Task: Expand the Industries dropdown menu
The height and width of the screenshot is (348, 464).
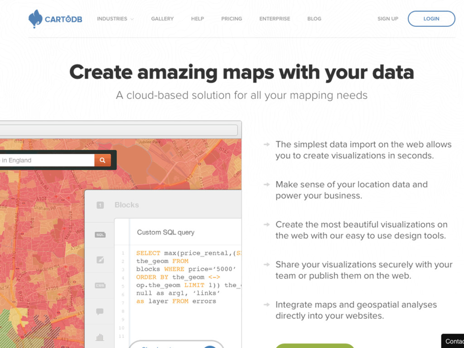Action: (x=115, y=19)
